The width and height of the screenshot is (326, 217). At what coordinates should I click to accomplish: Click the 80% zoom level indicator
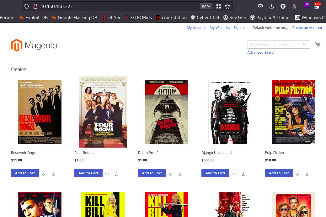click(206, 7)
